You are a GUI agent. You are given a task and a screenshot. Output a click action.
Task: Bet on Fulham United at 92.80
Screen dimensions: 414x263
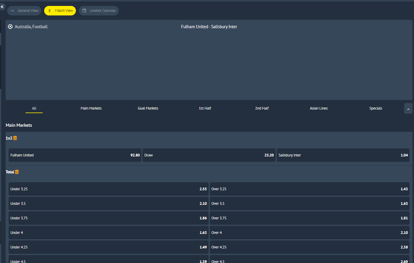[x=75, y=155]
